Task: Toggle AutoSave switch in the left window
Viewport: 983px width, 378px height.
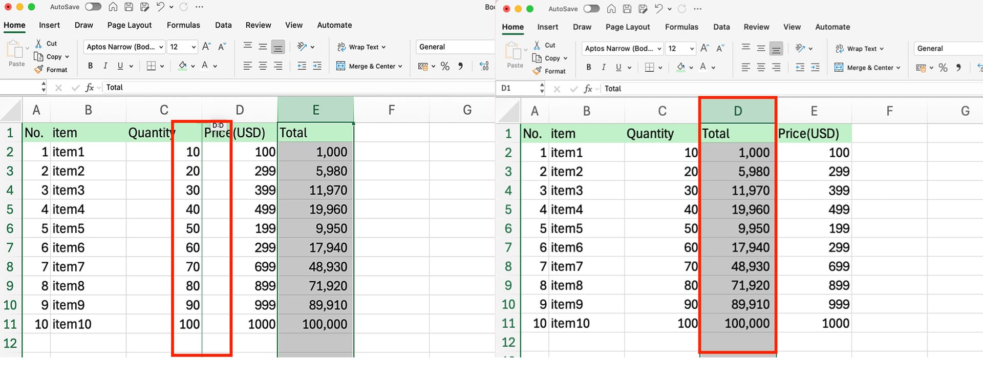Action: pyautogui.click(x=93, y=7)
